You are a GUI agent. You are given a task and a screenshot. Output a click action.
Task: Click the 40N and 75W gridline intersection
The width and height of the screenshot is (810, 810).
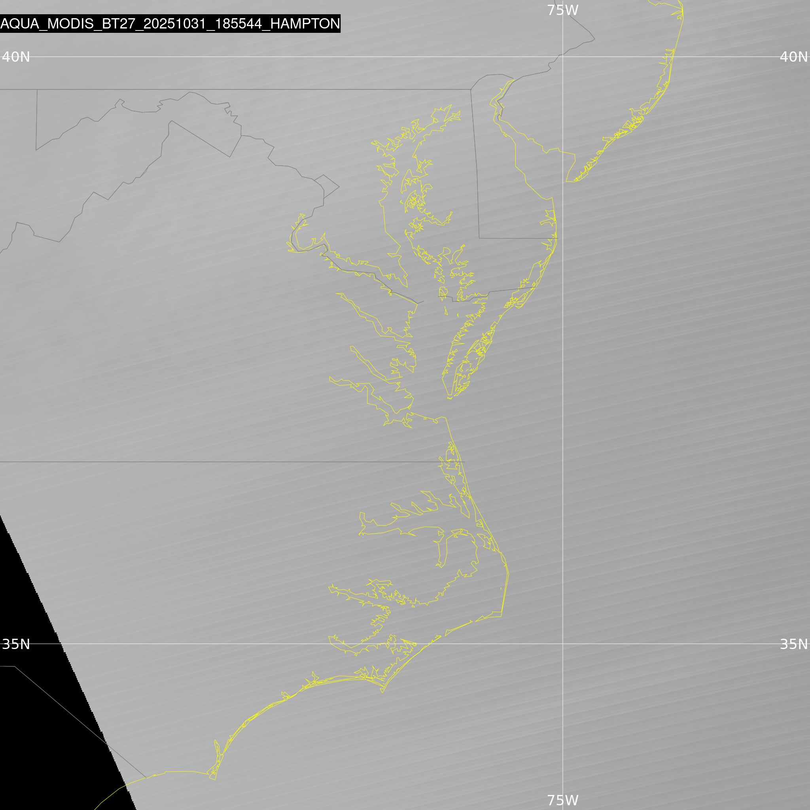click(x=563, y=57)
